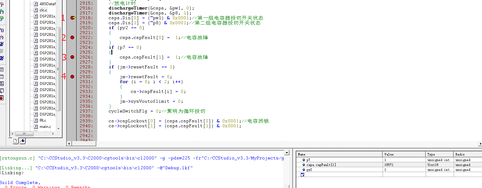Click the 'cycleSwitchFlg = 0' code line
482x188 pixels.
click(x=135, y=111)
